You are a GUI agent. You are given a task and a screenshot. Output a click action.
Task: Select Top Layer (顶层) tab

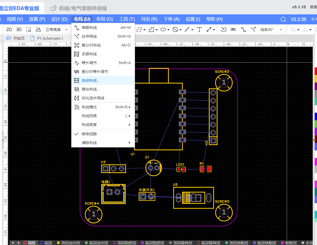[x=30, y=243]
